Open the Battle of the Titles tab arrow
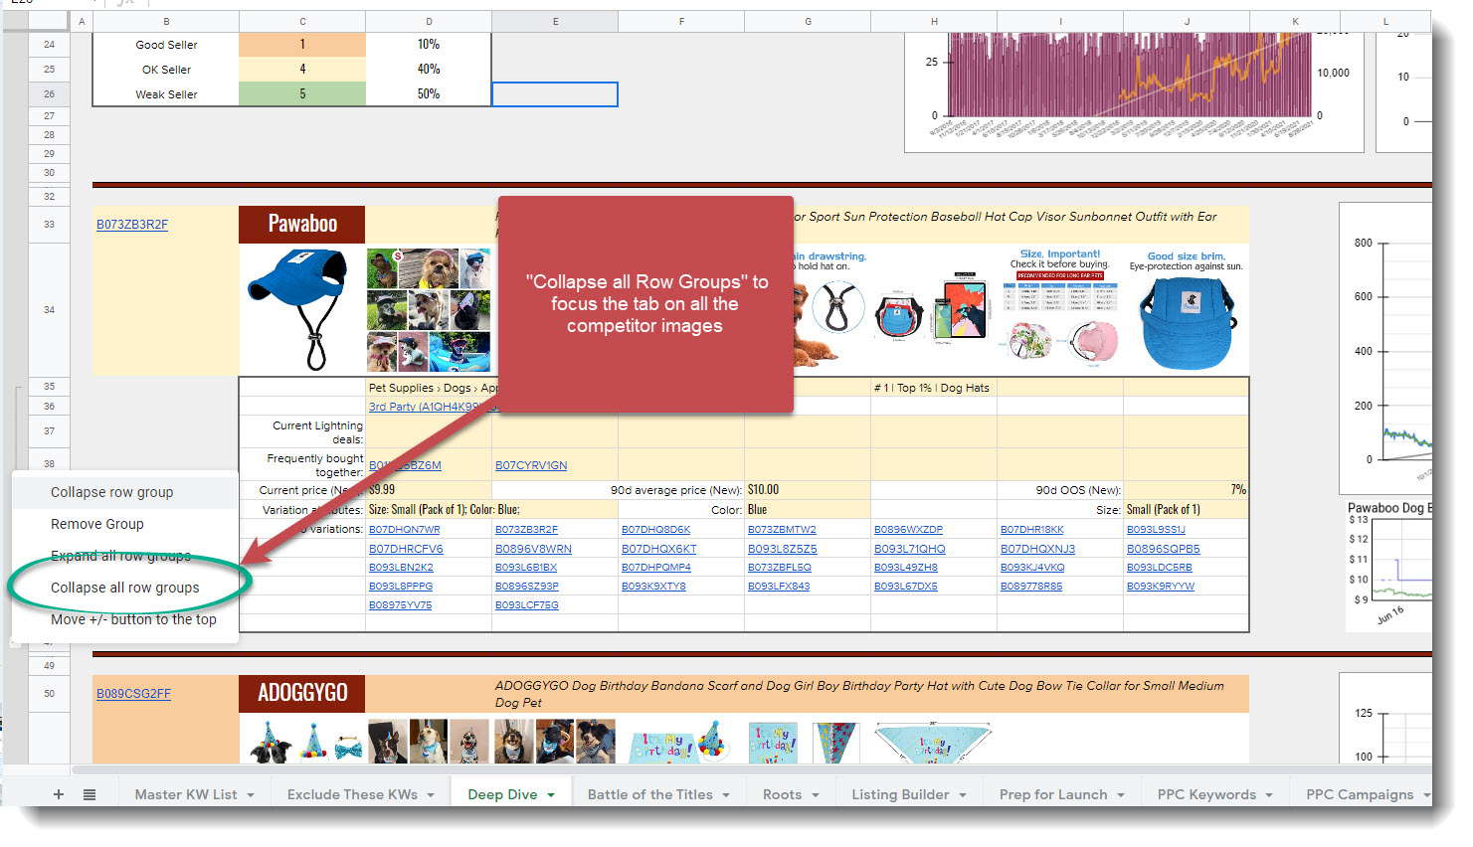The height and width of the screenshot is (847, 1473). coord(726,795)
